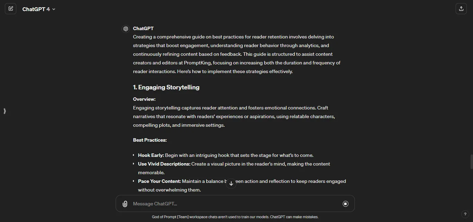Select the '1. Engaging Storytelling' heading
The image size is (473, 222).
(166, 87)
